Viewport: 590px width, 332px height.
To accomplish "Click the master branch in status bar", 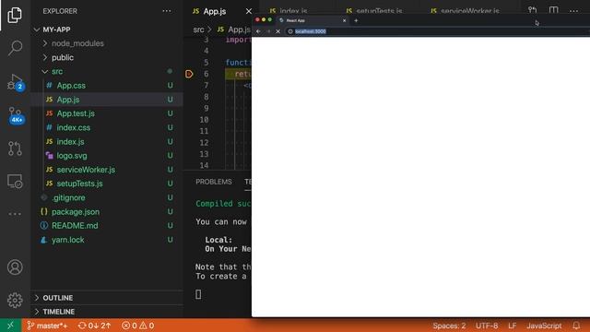I will 47,326.
